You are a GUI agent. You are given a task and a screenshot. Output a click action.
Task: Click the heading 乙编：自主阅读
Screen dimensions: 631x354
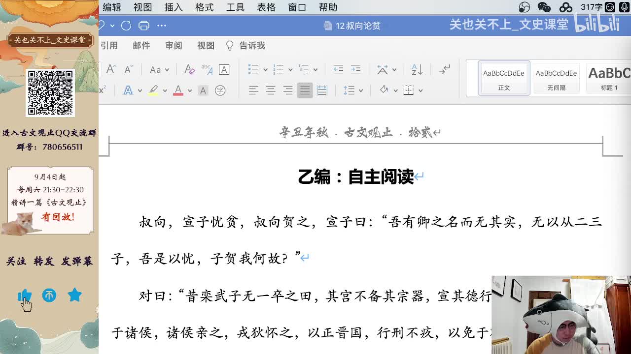click(x=356, y=177)
